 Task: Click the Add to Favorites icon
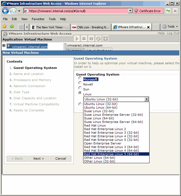12,26
